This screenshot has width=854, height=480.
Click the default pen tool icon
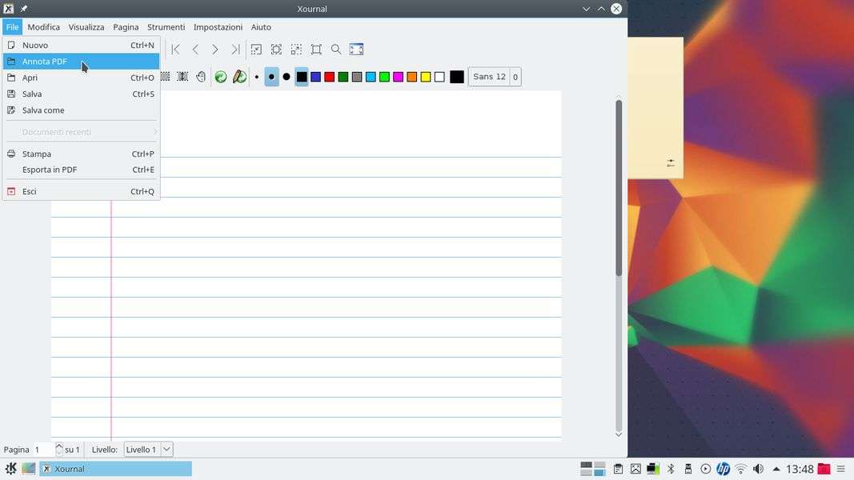pyautogui.click(x=239, y=77)
